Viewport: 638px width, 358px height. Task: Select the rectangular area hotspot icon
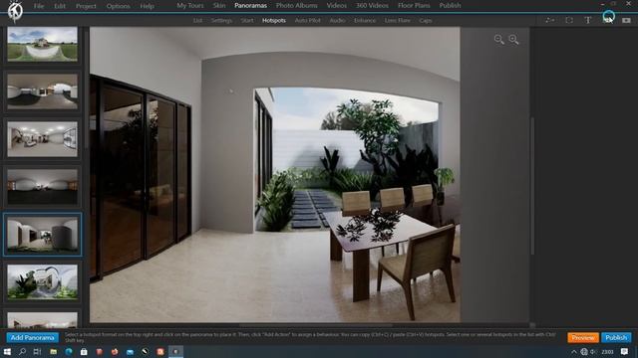point(569,20)
